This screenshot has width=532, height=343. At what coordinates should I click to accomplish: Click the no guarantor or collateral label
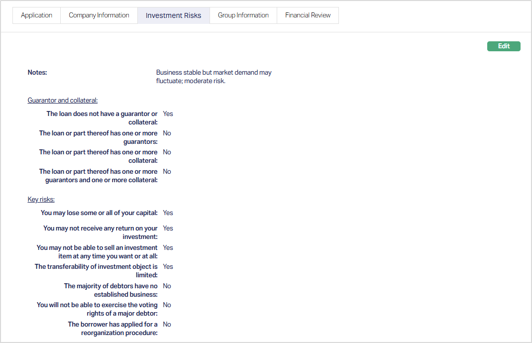coord(102,118)
